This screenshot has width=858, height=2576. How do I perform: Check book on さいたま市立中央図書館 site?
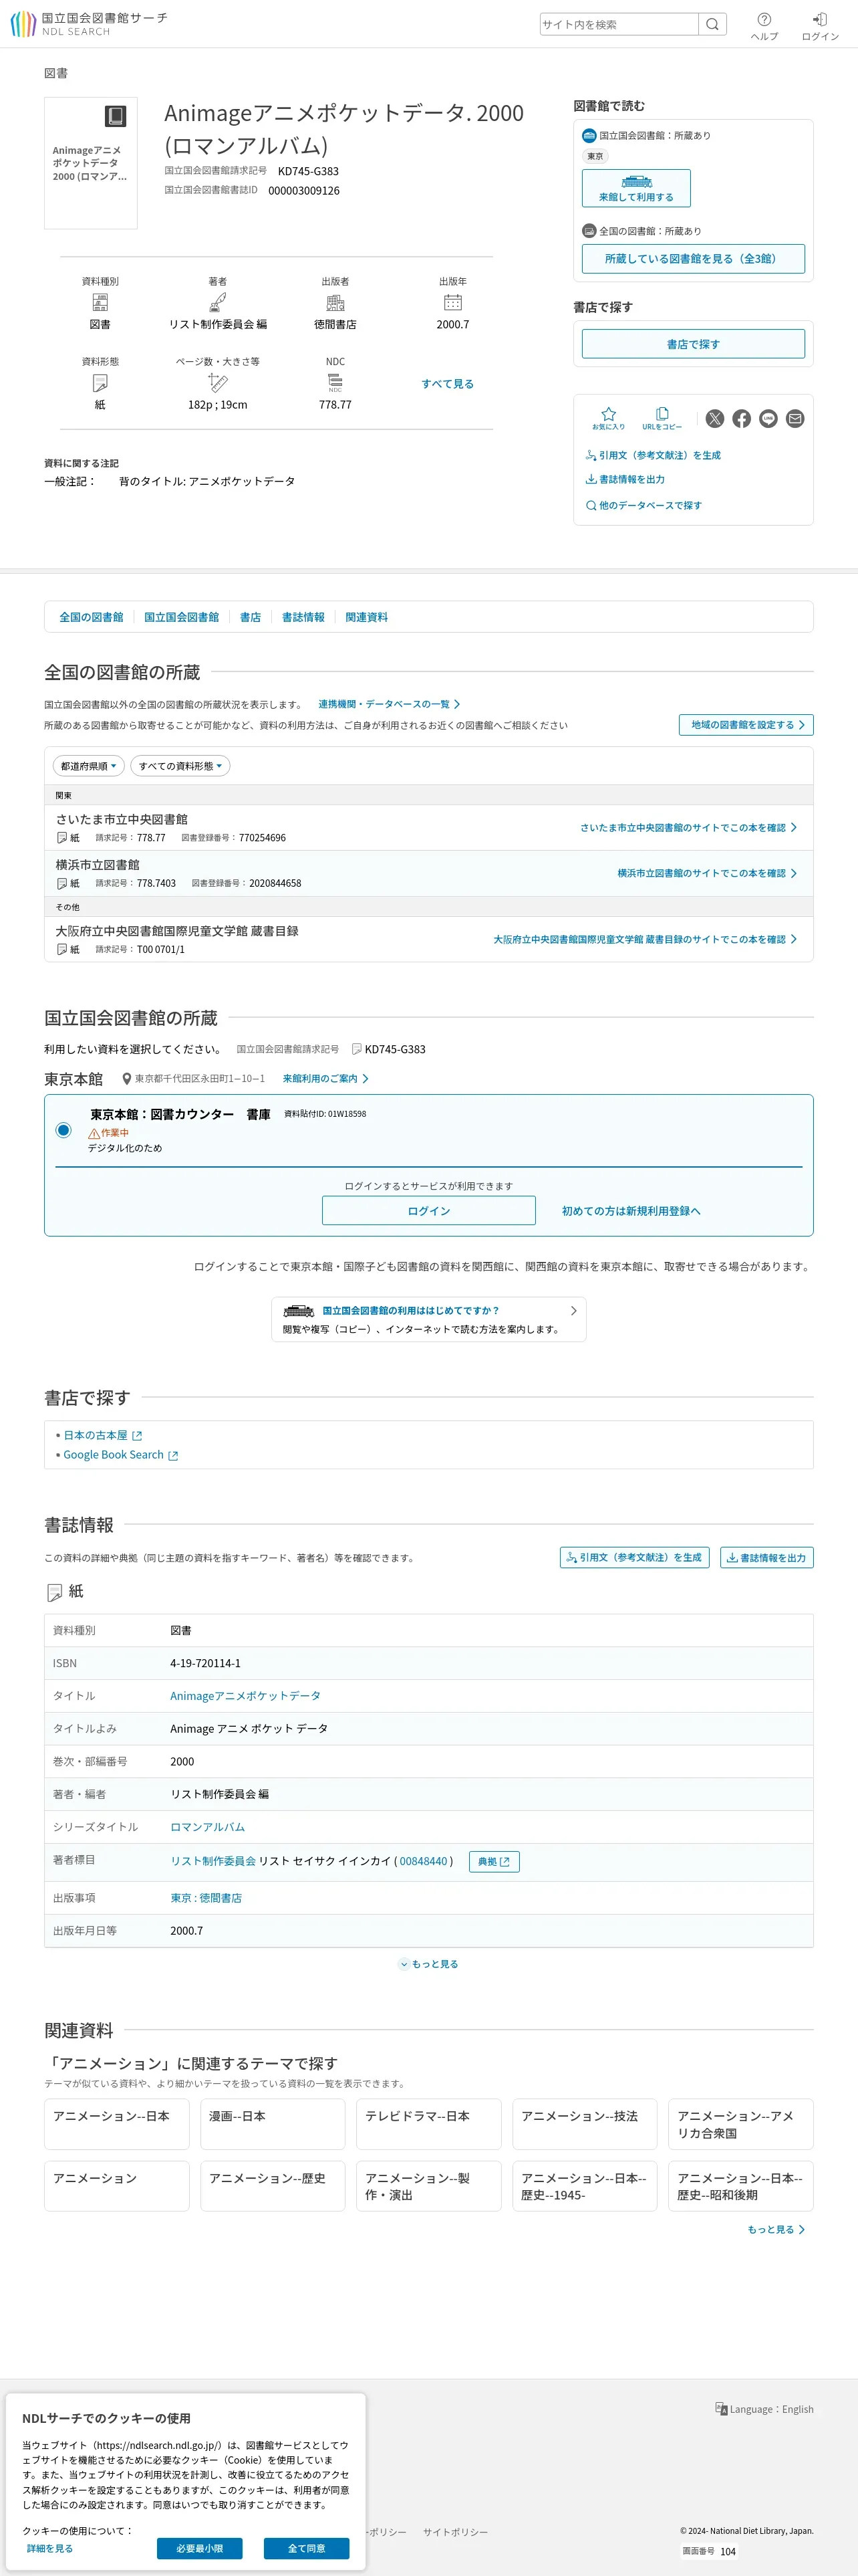pos(688,828)
